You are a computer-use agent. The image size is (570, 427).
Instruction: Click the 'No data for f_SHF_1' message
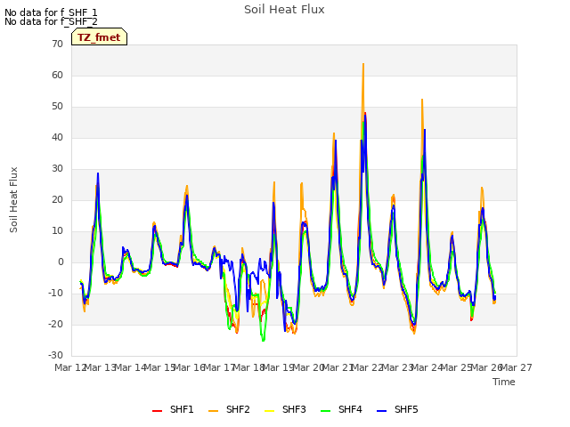point(51,12)
